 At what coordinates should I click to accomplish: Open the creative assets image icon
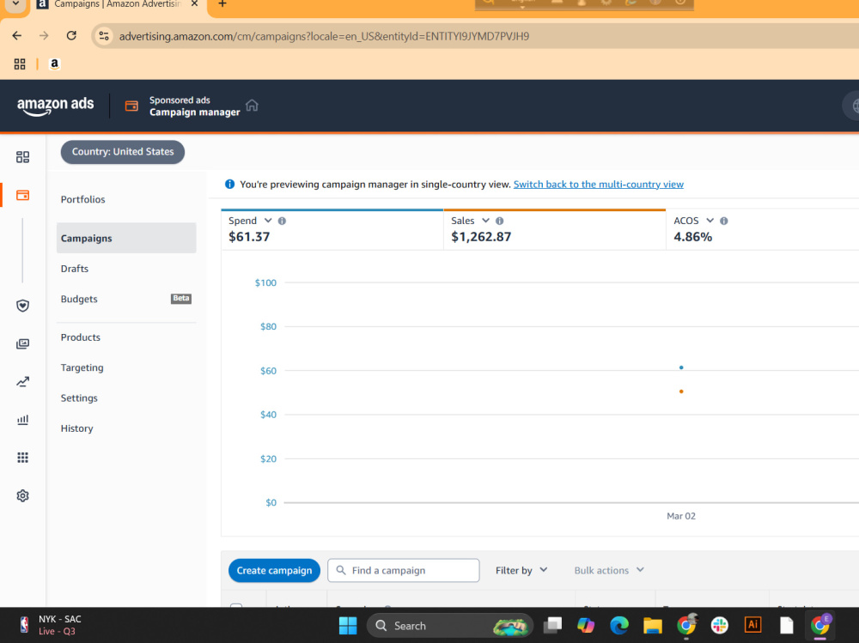22,343
